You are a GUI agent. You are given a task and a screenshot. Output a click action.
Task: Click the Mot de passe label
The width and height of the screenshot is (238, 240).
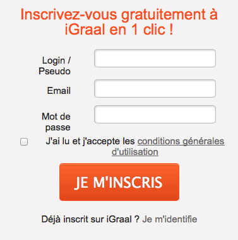pos(56,122)
